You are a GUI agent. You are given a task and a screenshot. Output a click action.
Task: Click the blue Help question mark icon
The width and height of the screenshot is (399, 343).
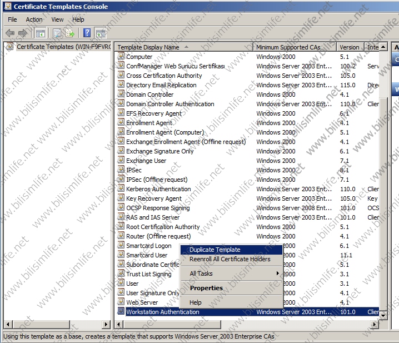click(87, 33)
